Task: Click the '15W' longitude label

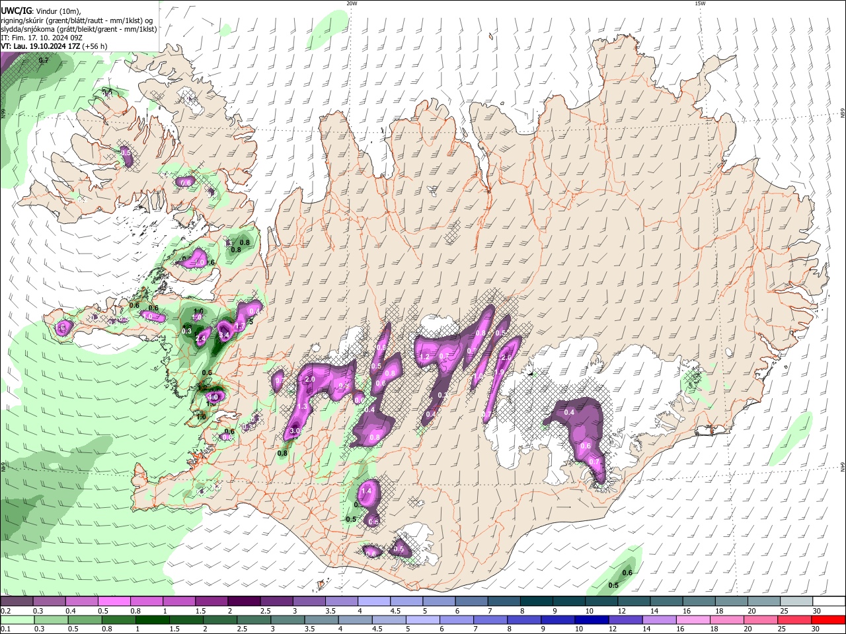Action: [700, 3]
